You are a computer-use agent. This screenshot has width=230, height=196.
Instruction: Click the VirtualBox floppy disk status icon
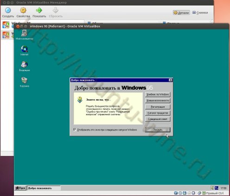(185, 193)
